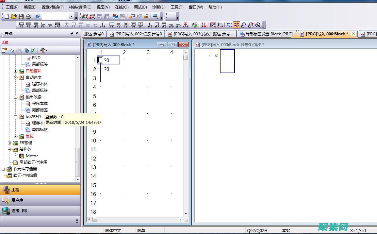Click the F7 coil ladder icon
This screenshot has width=377, height=234.
[50, 25]
